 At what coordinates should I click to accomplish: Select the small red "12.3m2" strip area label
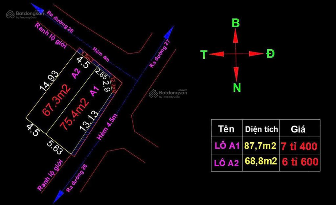113,85
